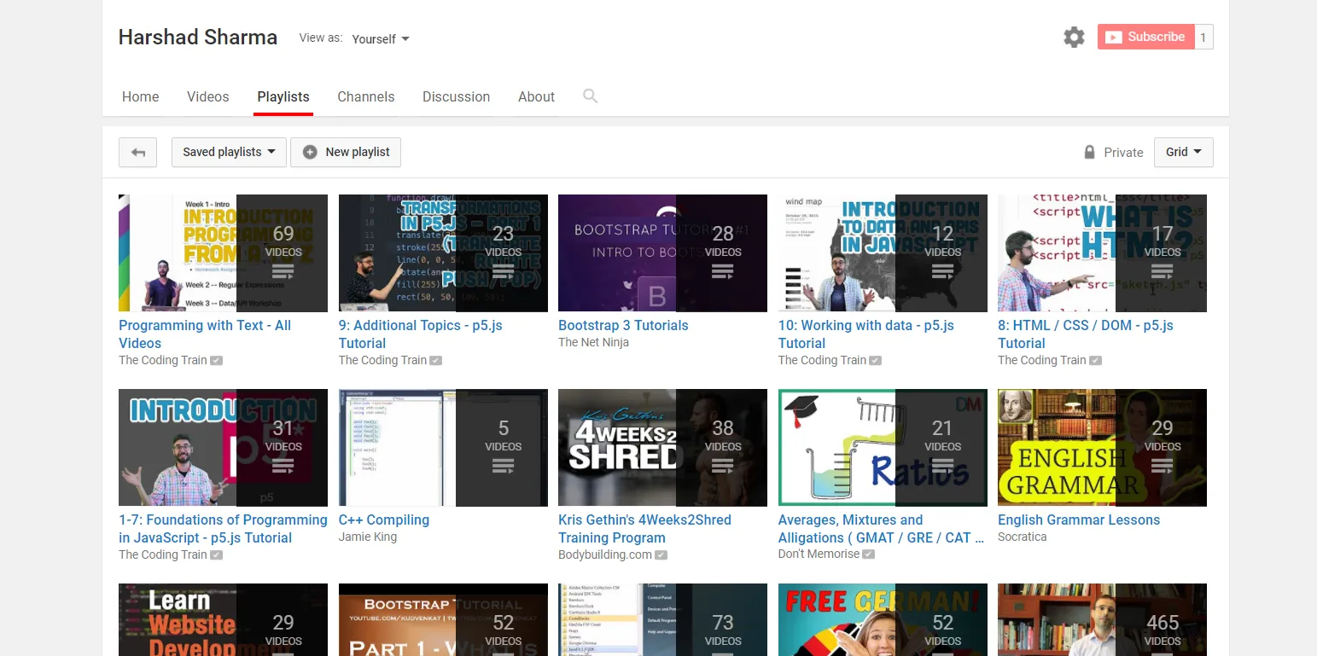This screenshot has width=1317, height=656.
Task: Click playlist icon on Programming with Text thumbnail
Action: pyautogui.click(x=283, y=272)
